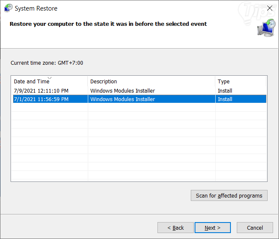Viewport: 279px width, 239px height.
Task: Click Windows Modules Installer in 7/1/2021 row
Action: pos(122,99)
